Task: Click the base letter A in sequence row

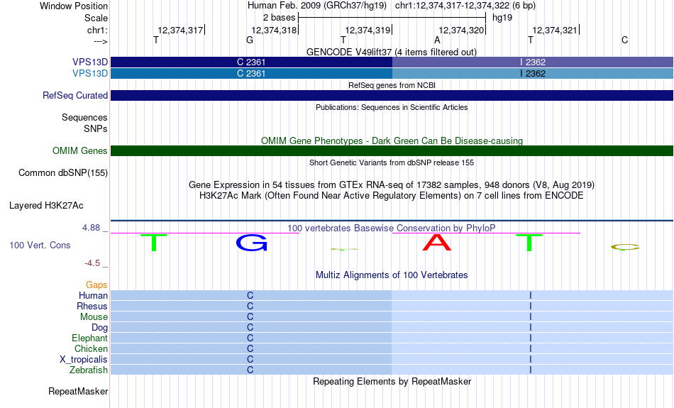Action: tap(437, 40)
